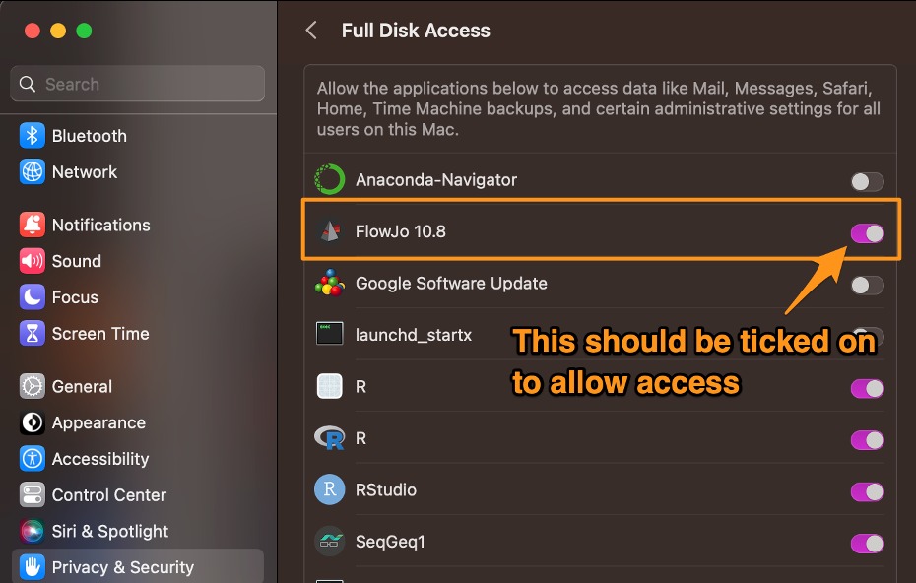The image size is (916, 583).
Task: Select General in the sidebar
Action: click(82, 387)
